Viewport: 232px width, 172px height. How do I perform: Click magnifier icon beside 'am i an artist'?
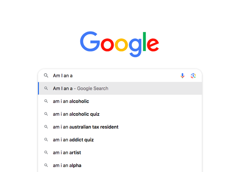pos(46,153)
